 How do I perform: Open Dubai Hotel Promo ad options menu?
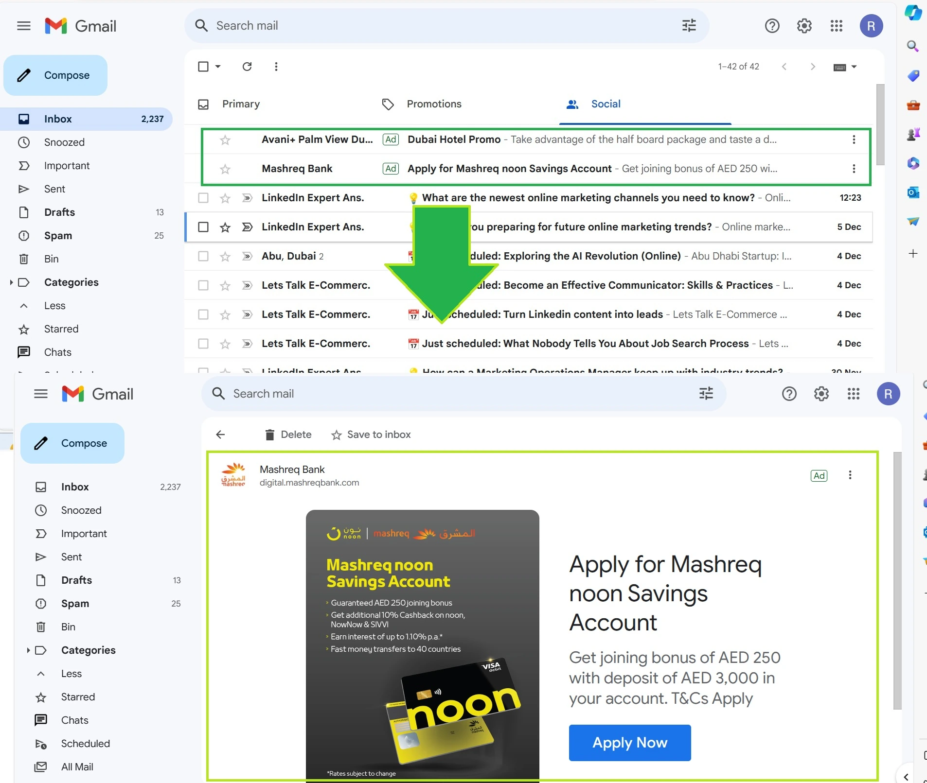(x=854, y=139)
